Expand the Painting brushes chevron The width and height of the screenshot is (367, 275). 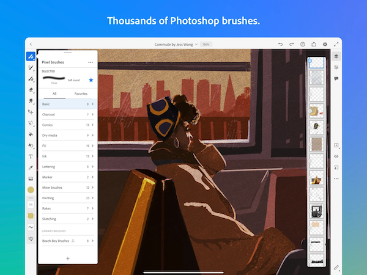coord(92,198)
